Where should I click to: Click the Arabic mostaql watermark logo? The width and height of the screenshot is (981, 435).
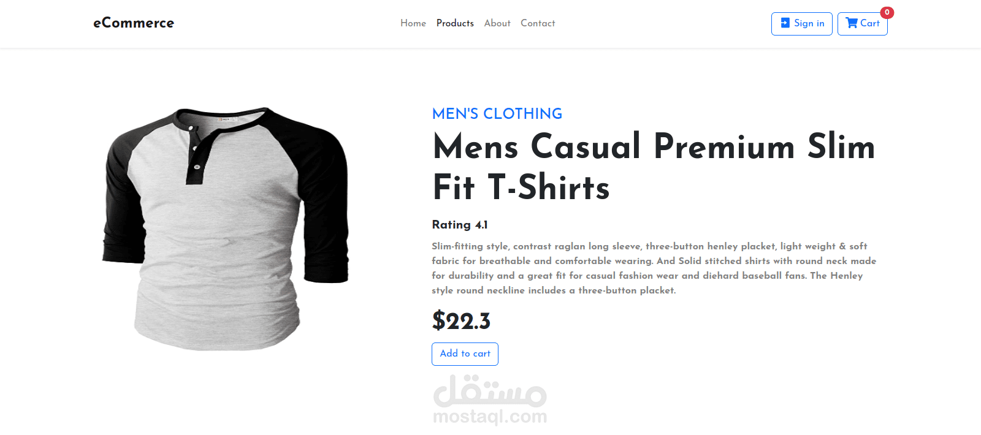(x=490, y=391)
